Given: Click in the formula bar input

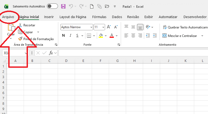Looking at the screenshot, I should pyautogui.click(x=133, y=53).
